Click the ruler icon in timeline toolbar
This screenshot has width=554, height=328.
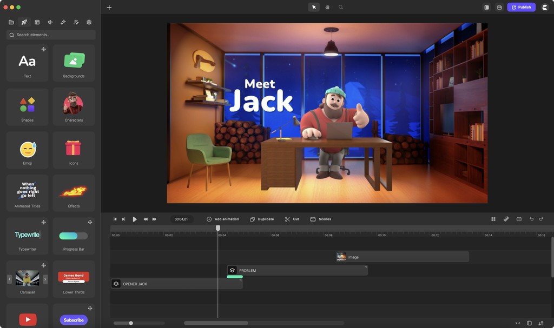(x=506, y=219)
